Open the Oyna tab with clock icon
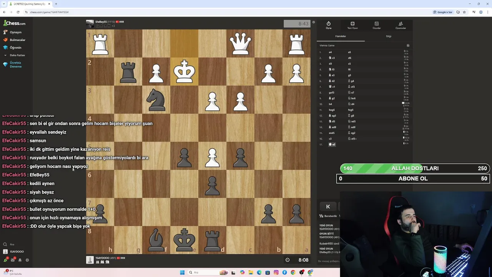 pyautogui.click(x=329, y=25)
